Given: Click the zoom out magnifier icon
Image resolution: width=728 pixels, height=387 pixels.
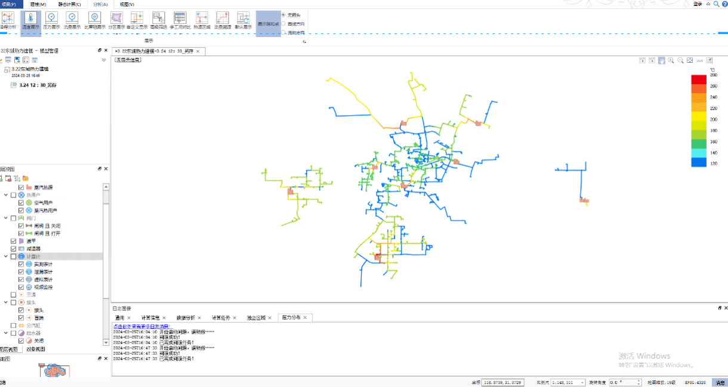Looking at the screenshot, I should 680,60.
